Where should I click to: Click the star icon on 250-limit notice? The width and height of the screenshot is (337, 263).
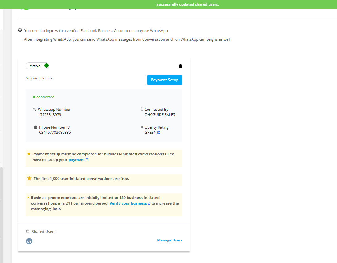(x=28, y=197)
